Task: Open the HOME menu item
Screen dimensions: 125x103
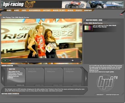Action: (9, 10)
